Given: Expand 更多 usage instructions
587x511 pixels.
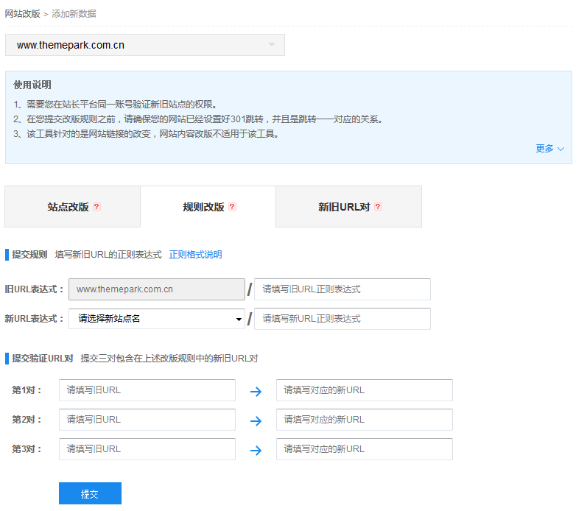Looking at the screenshot, I should (549, 148).
